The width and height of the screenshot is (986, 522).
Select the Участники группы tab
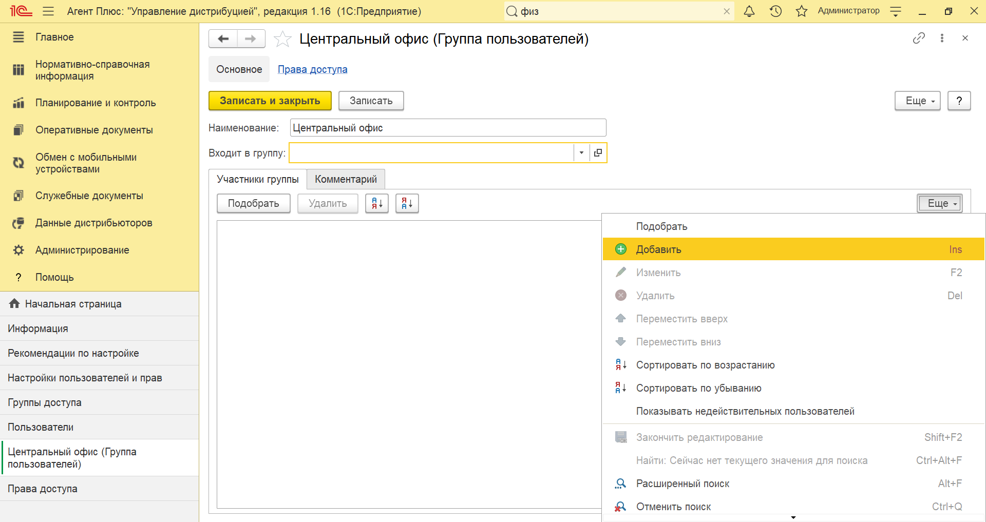pos(258,179)
